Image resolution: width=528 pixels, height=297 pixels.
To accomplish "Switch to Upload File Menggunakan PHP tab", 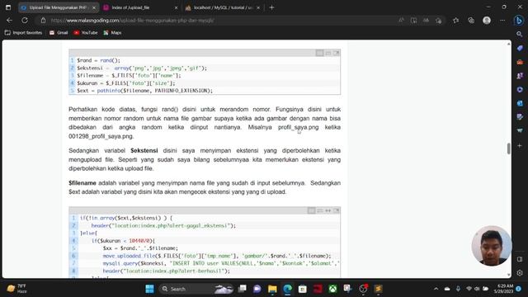I will pos(59,7).
